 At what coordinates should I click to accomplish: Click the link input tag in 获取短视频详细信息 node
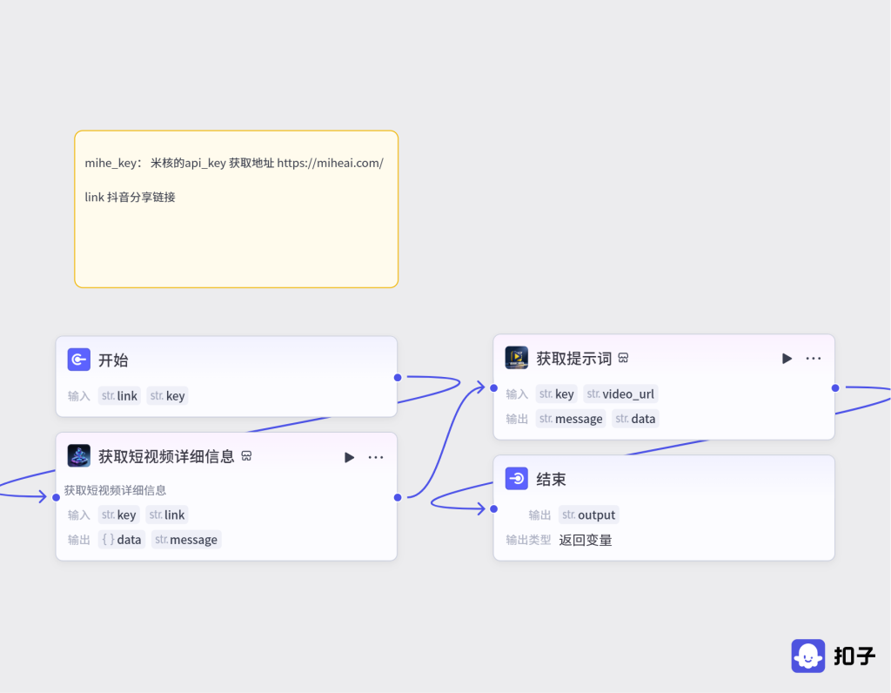pyautogui.click(x=167, y=515)
